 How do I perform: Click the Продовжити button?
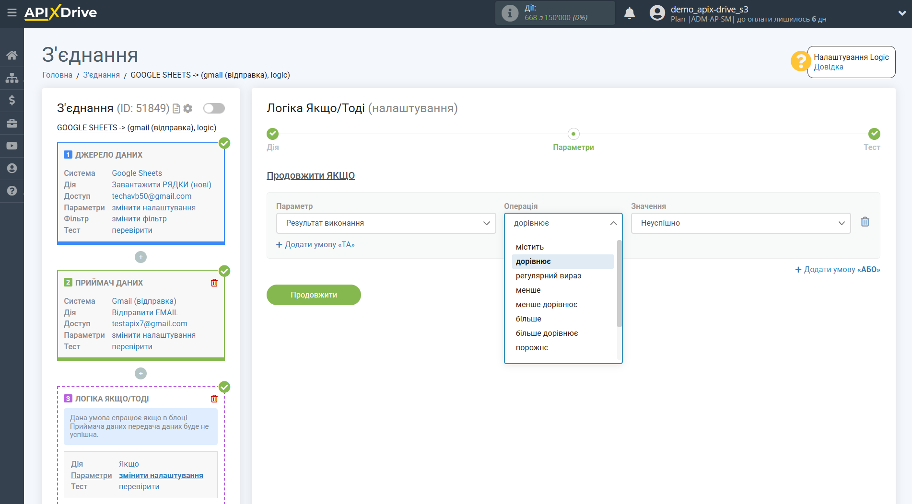pos(314,295)
